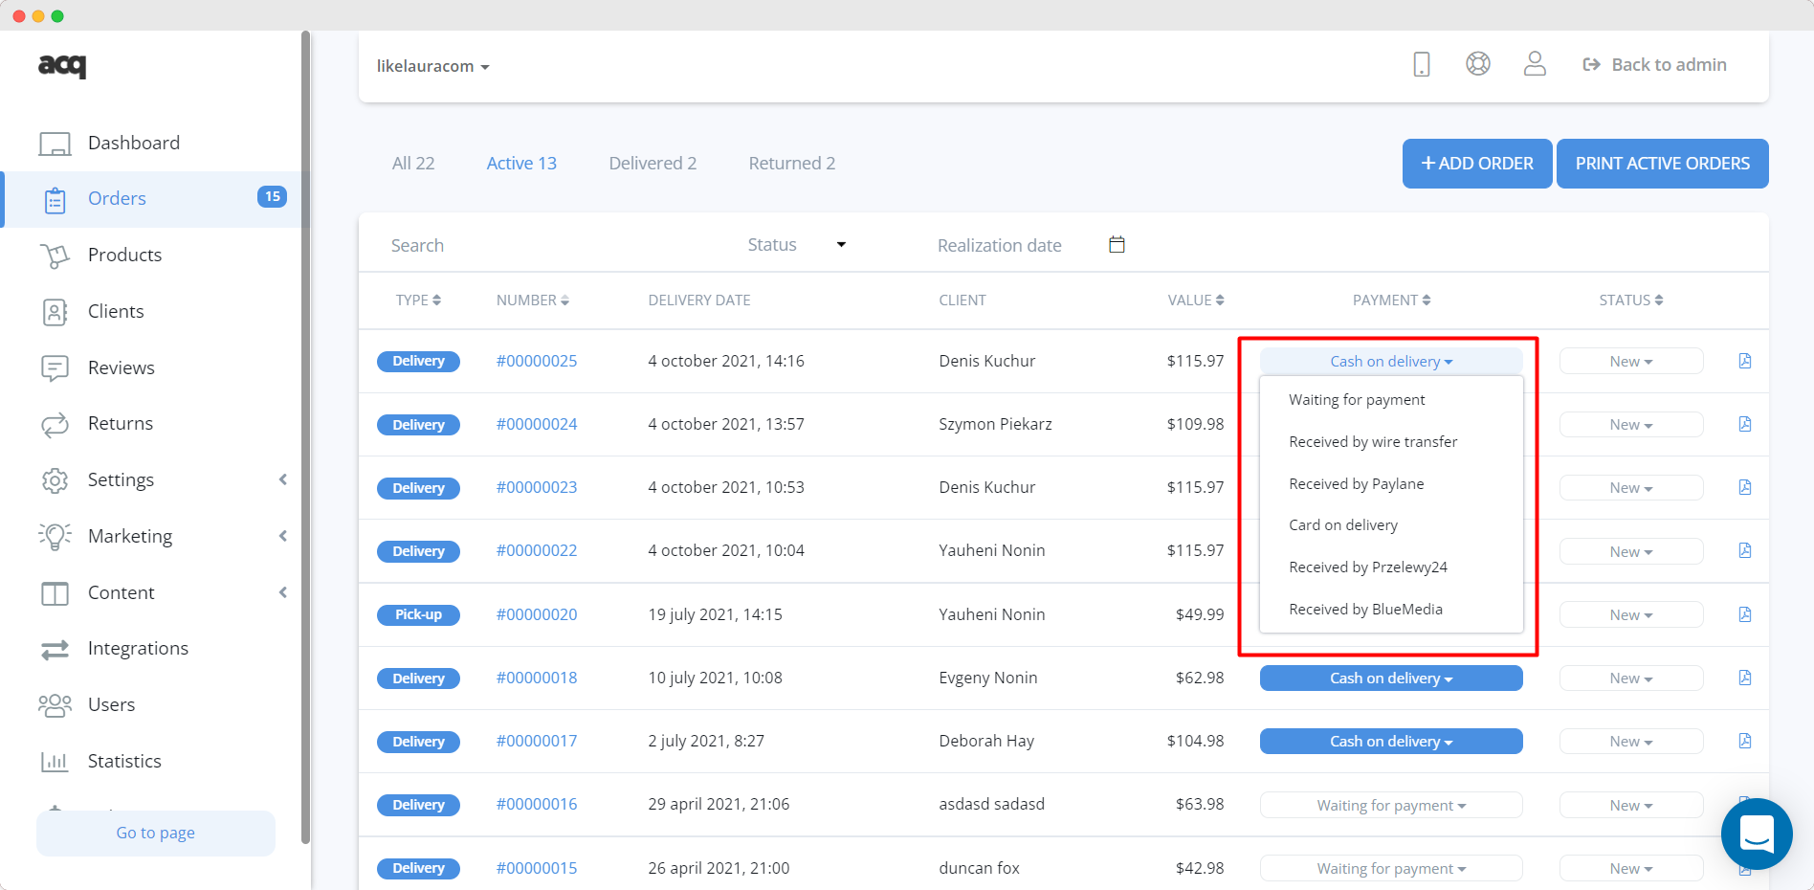Click Back to admin link
Screen dimensions: 1814x890
1655,64
